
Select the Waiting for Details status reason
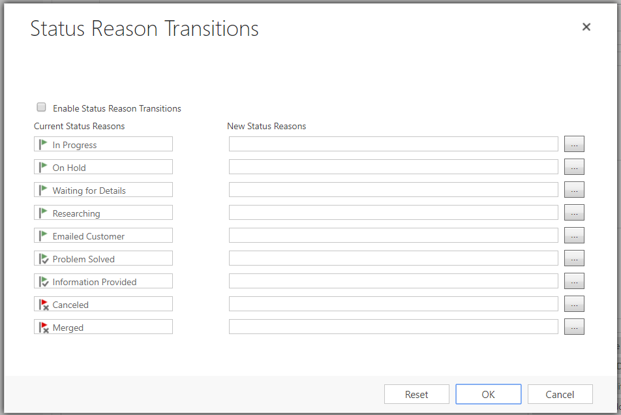[x=89, y=191]
